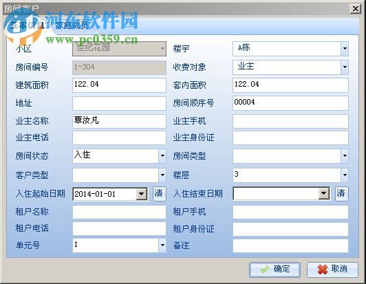Click the 租户手机 input field
366x284 pixels.
click(x=290, y=212)
